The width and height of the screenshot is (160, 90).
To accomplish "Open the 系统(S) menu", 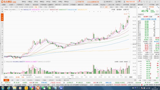I will [x=24, y=2].
